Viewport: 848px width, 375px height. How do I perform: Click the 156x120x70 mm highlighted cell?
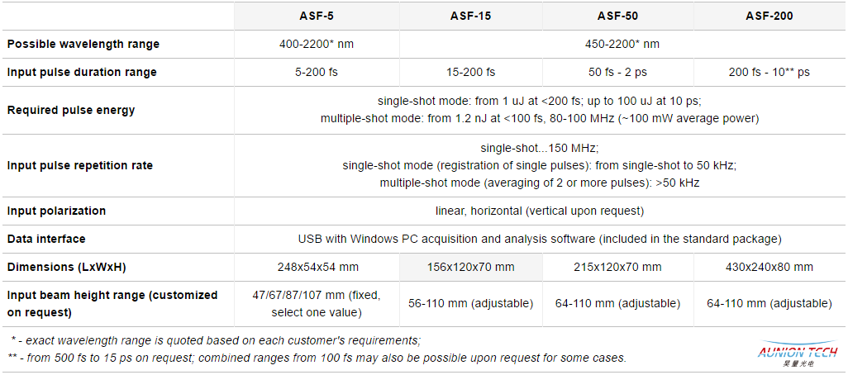click(x=471, y=267)
